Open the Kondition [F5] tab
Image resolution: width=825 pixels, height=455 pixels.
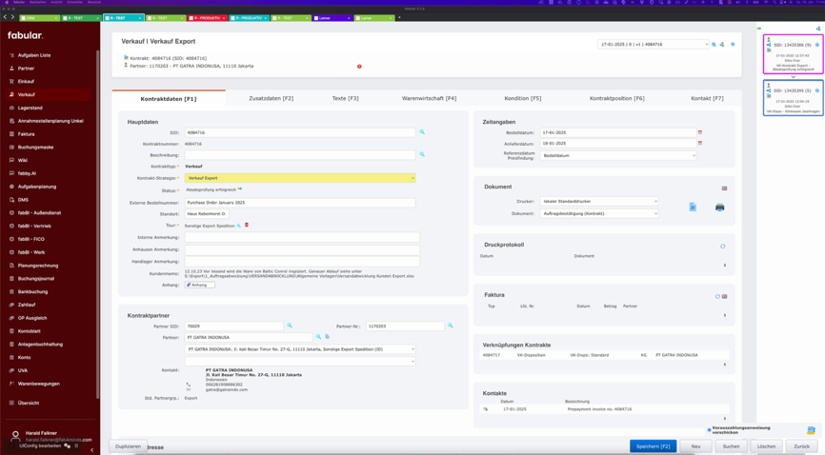tap(522, 98)
